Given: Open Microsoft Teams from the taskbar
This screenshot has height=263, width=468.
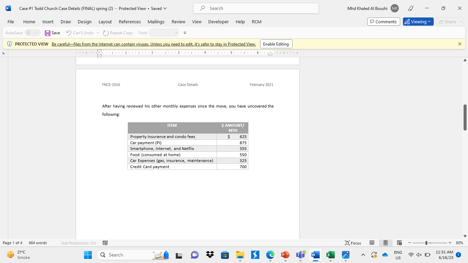Looking at the screenshot, I should point(300,255).
